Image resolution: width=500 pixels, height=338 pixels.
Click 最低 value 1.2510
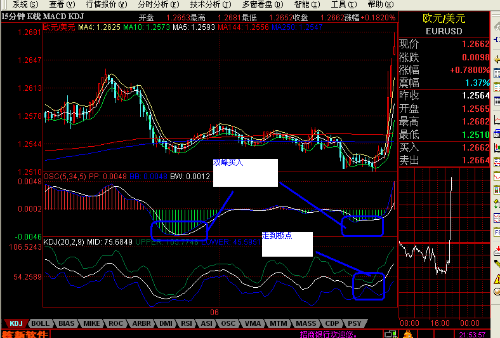(x=475, y=135)
